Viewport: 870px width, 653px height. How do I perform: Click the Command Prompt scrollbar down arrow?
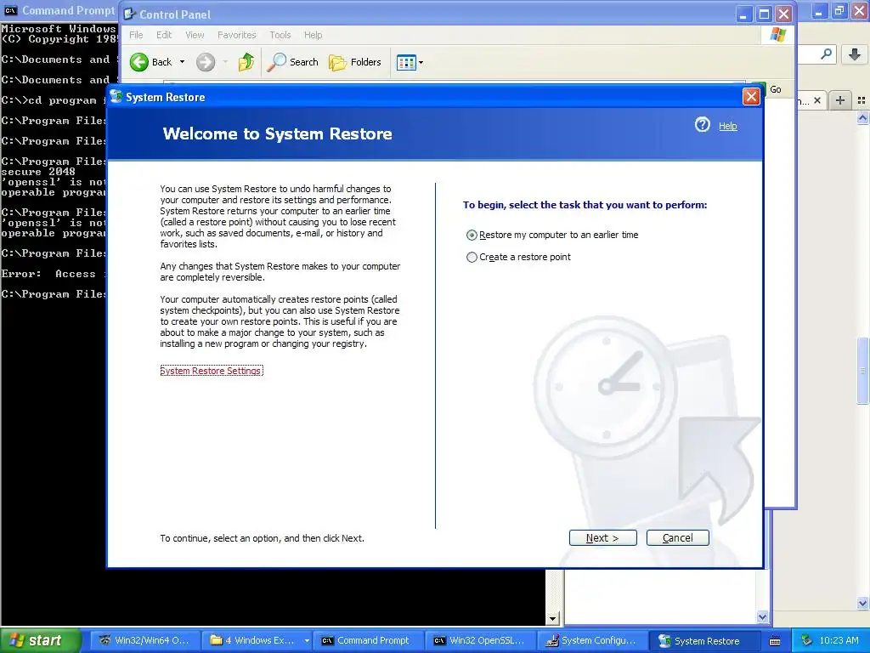pos(552,618)
